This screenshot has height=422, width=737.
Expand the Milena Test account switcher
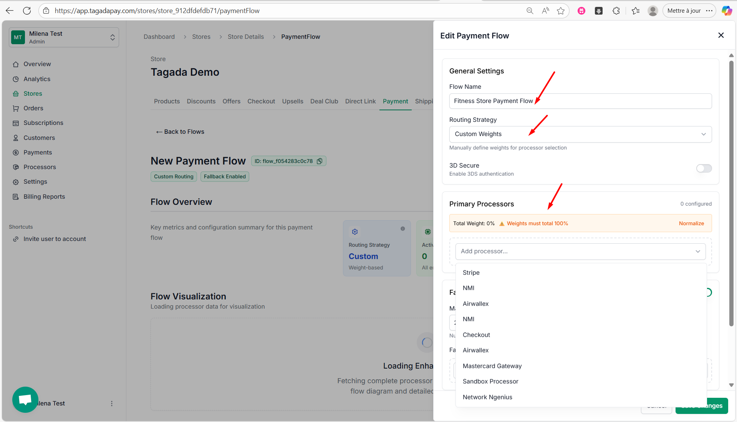click(64, 37)
